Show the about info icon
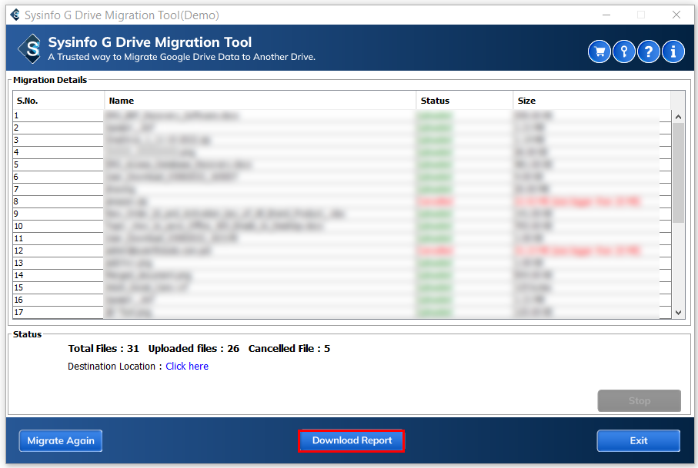 pyautogui.click(x=673, y=51)
